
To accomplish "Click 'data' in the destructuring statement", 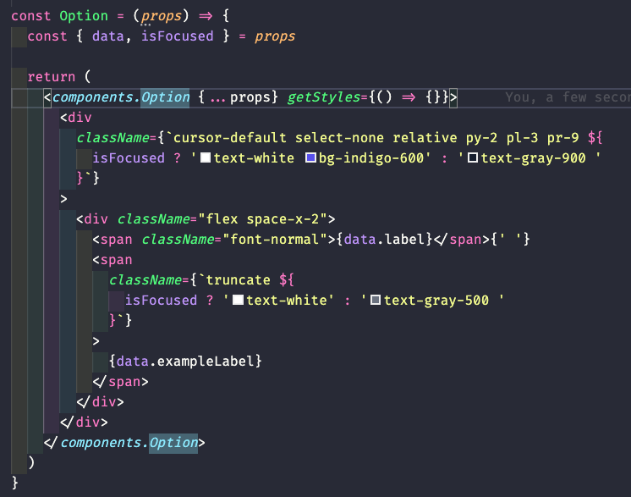I will pyautogui.click(x=108, y=36).
